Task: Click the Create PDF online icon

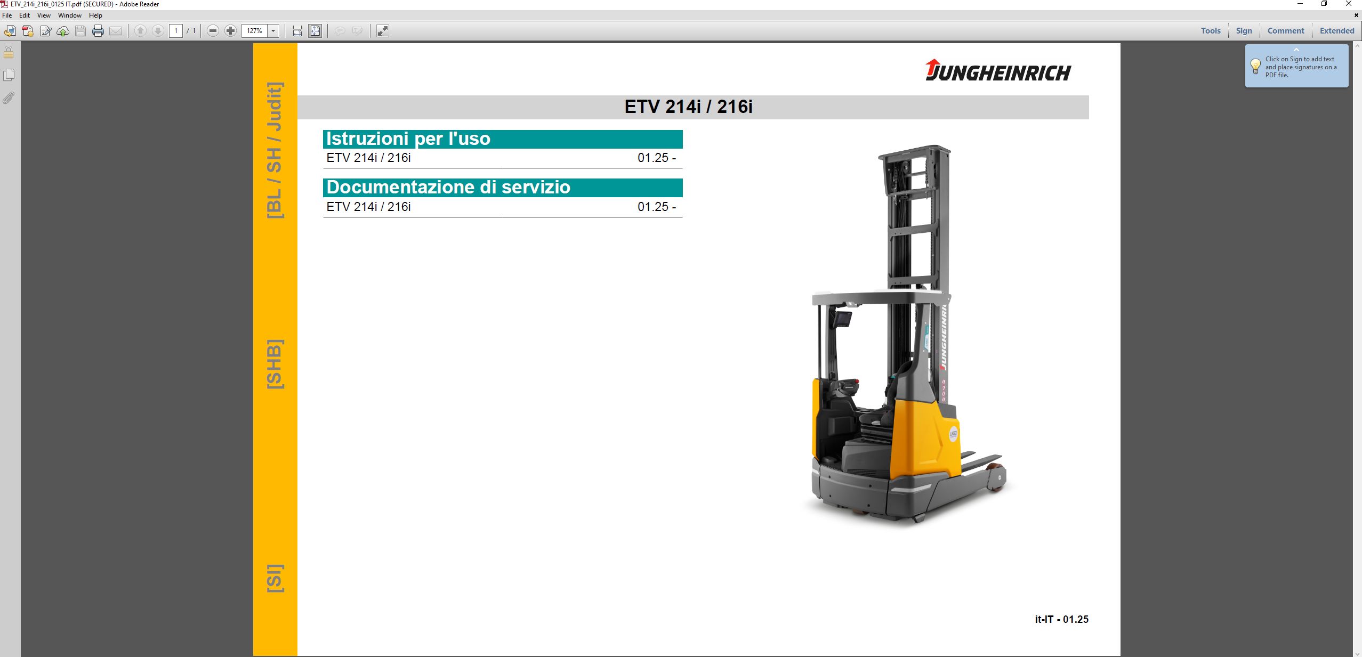Action: 28,31
